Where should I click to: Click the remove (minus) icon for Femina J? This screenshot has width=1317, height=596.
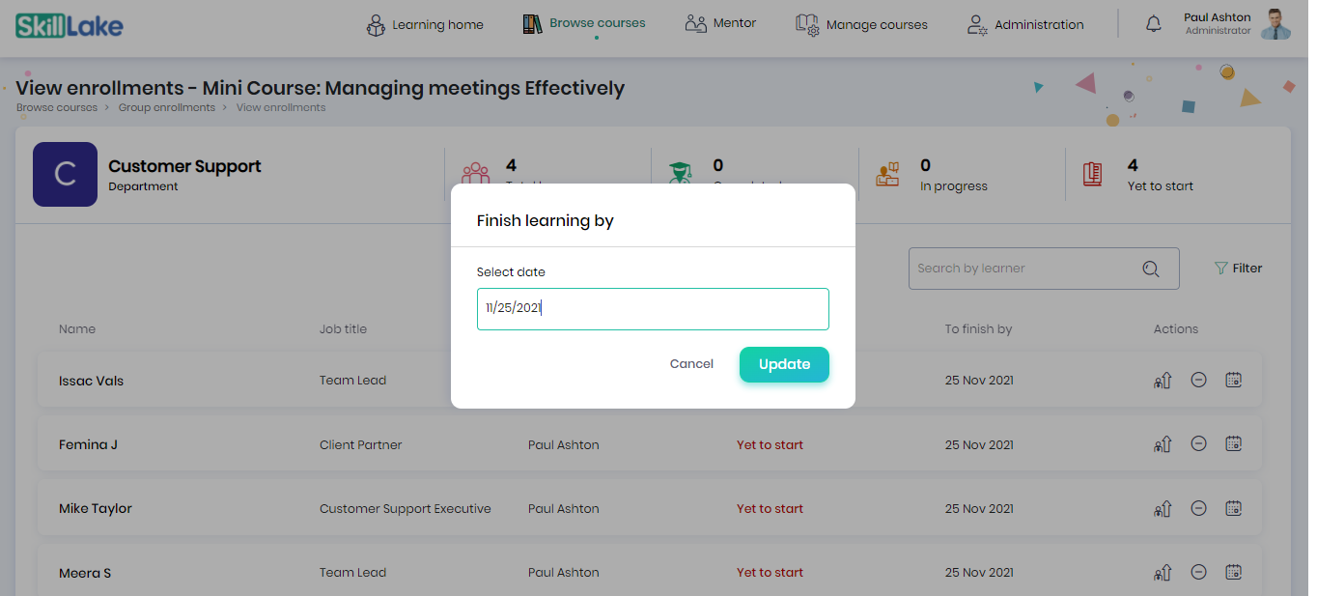pyautogui.click(x=1198, y=444)
